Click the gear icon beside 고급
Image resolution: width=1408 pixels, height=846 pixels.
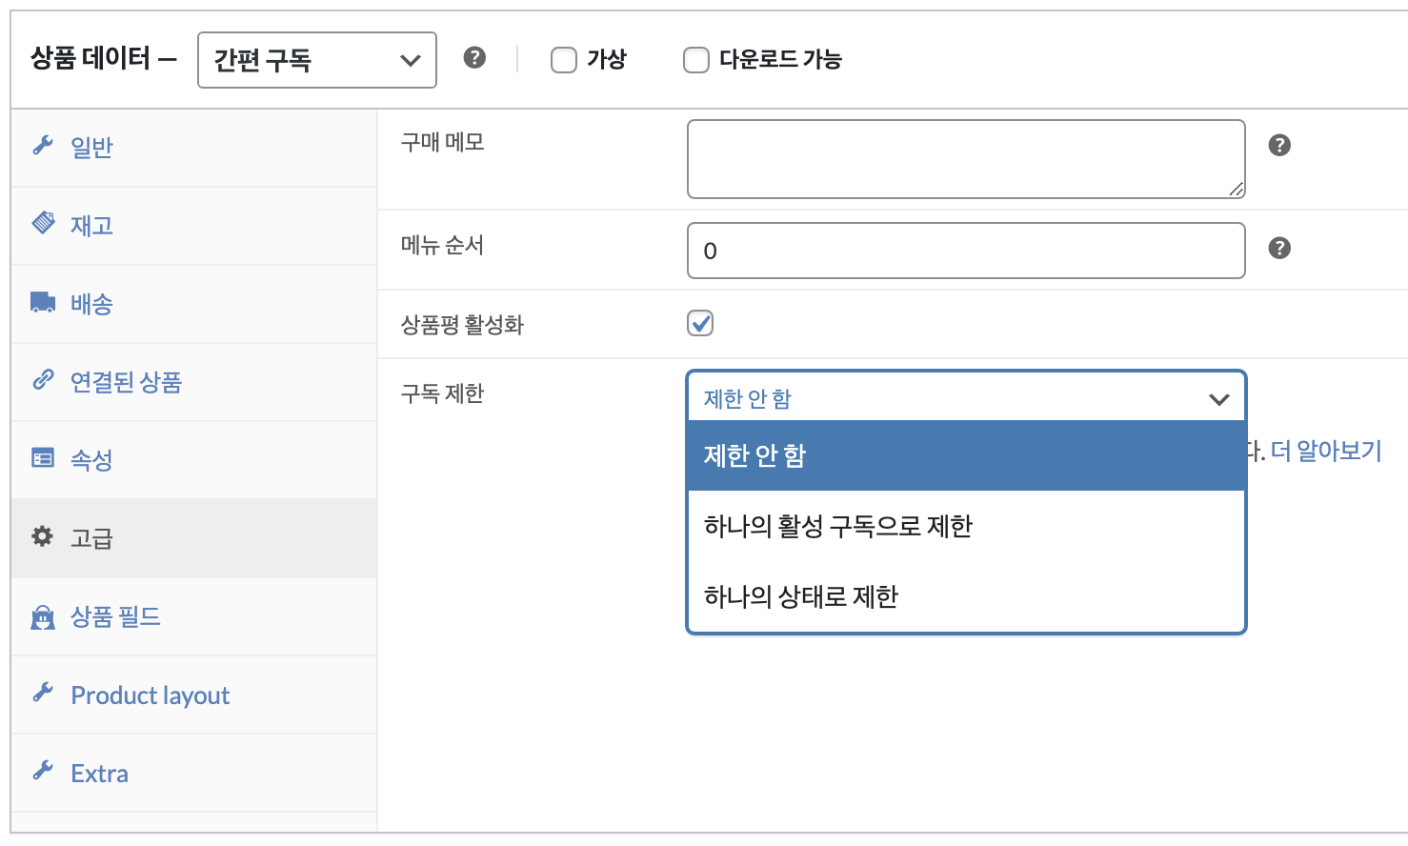tap(43, 536)
